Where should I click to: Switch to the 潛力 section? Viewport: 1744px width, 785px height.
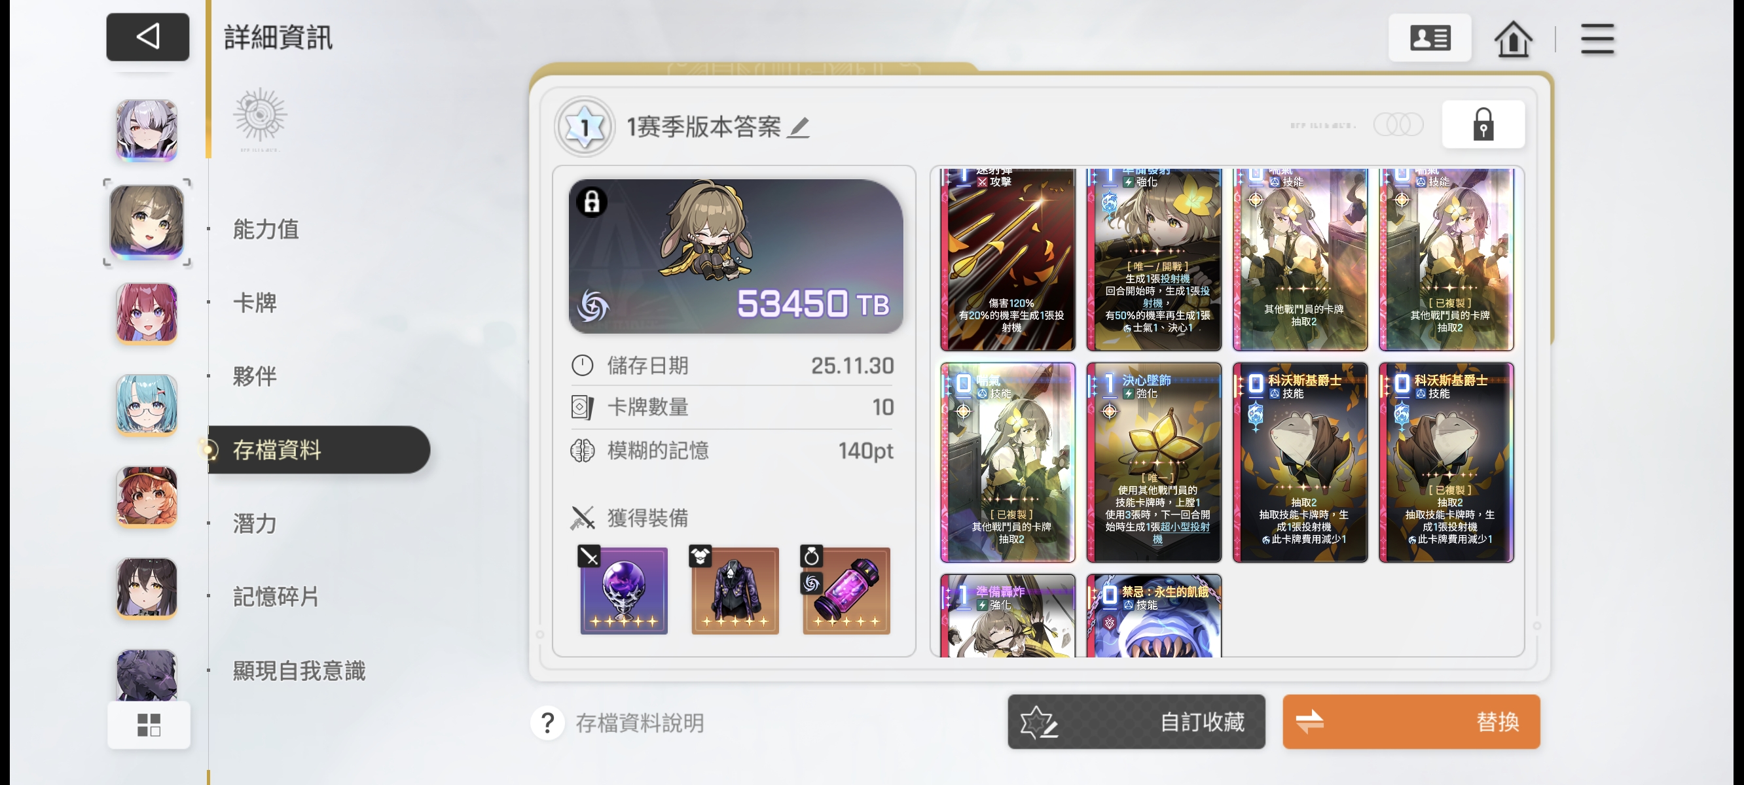255,523
